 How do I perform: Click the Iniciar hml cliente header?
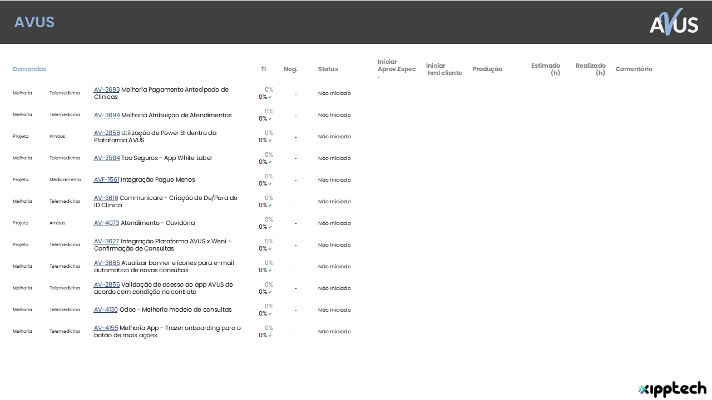pyautogui.click(x=444, y=69)
